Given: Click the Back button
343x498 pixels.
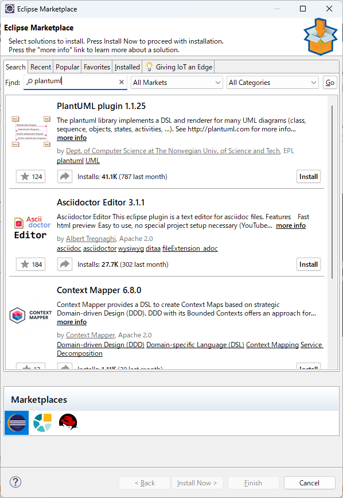Looking at the screenshot, I should [145, 483].
